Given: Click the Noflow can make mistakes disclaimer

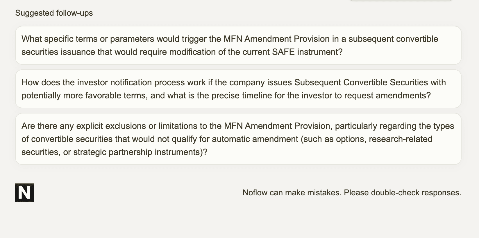Looking at the screenshot, I should (x=352, y=193).
